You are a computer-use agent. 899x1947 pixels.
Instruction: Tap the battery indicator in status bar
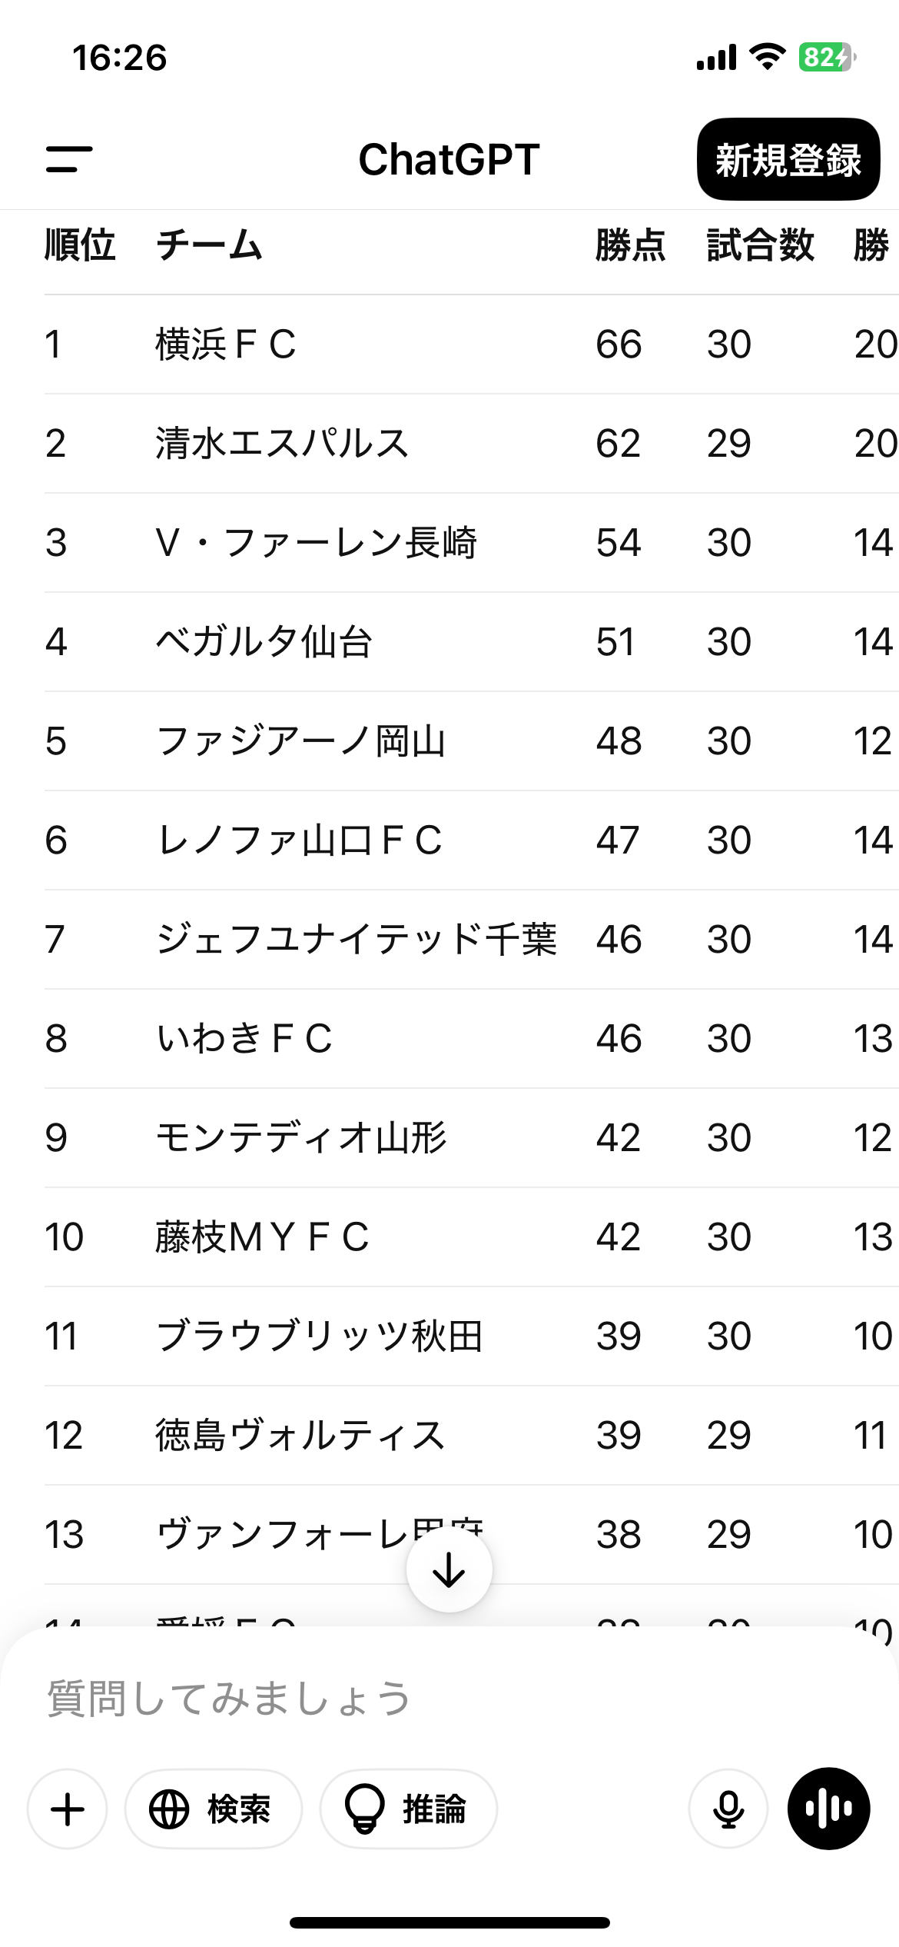827,58
